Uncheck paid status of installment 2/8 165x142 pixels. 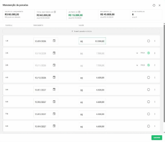tap(148, 53)
